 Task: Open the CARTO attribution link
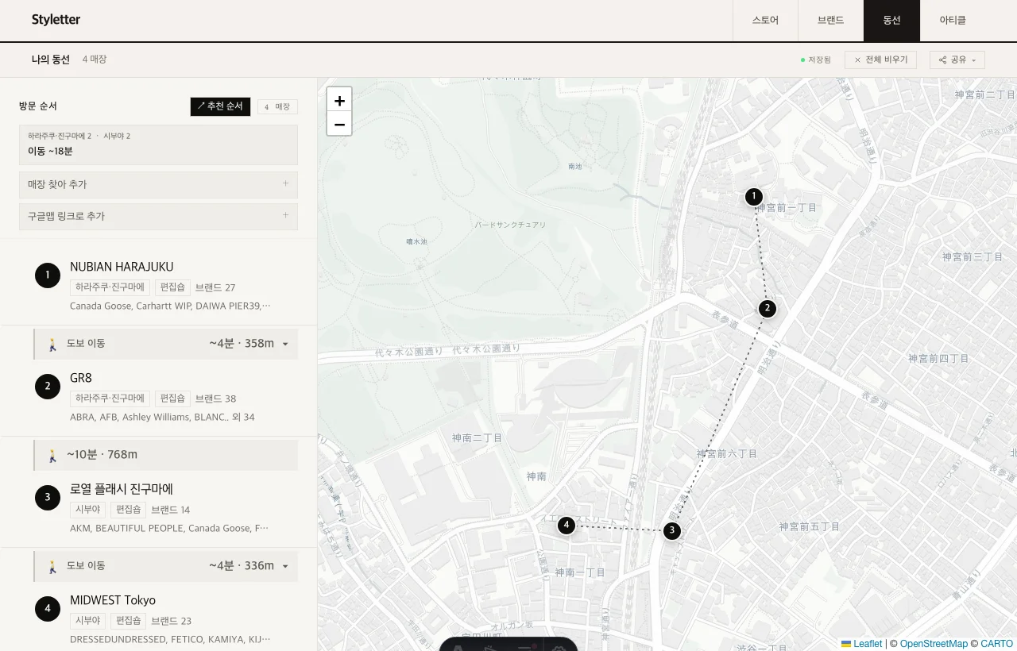pos(996,644)
